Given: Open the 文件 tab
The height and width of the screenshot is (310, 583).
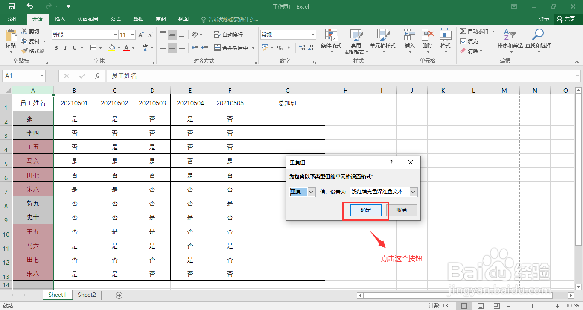Looking at the screenshot, I should pos(12,19).
